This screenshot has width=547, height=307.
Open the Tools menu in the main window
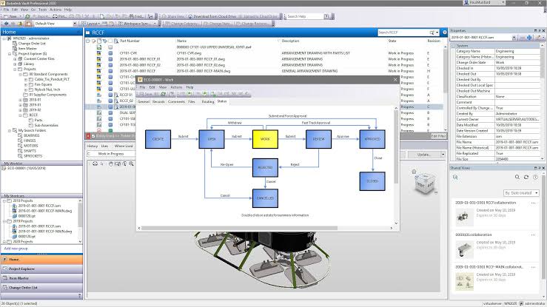point(42,10)
